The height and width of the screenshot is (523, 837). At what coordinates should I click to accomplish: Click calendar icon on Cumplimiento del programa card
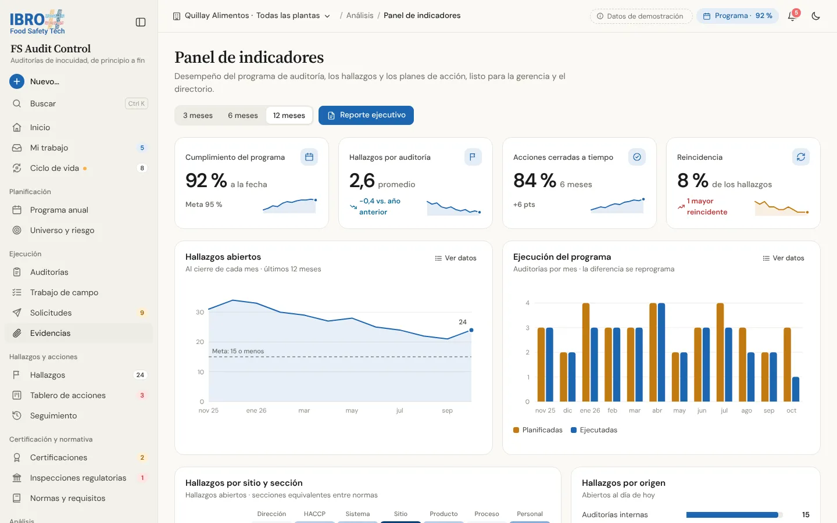click(x=309, y=157)
